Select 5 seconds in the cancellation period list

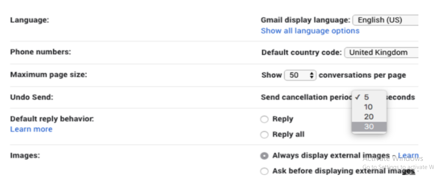pos(366,97)
